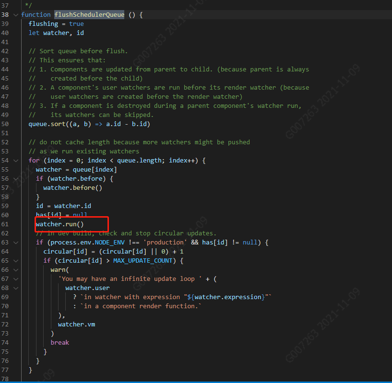Collapse the if watcher.before block, line 56
Image resolution: width=392 pixels, height=383 pixels.
coord(16,179)
